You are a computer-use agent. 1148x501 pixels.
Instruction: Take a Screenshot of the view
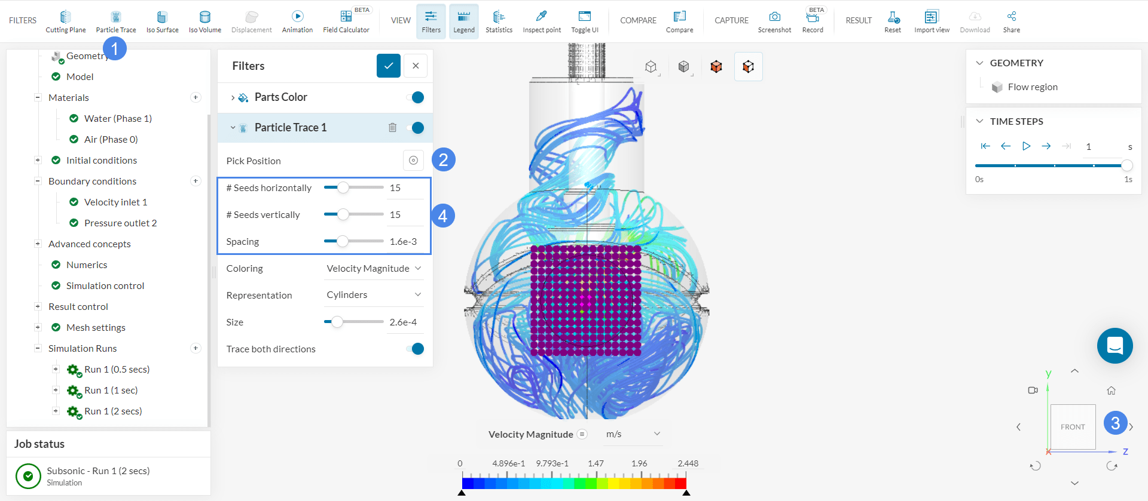(774, 21)
